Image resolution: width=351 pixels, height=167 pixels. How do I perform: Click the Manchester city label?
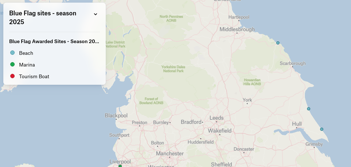(x=170, y=153)
